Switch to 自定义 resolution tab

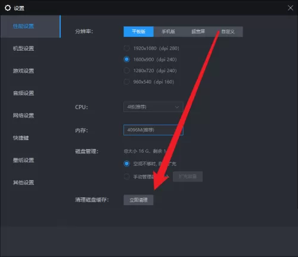pos(228,32)
